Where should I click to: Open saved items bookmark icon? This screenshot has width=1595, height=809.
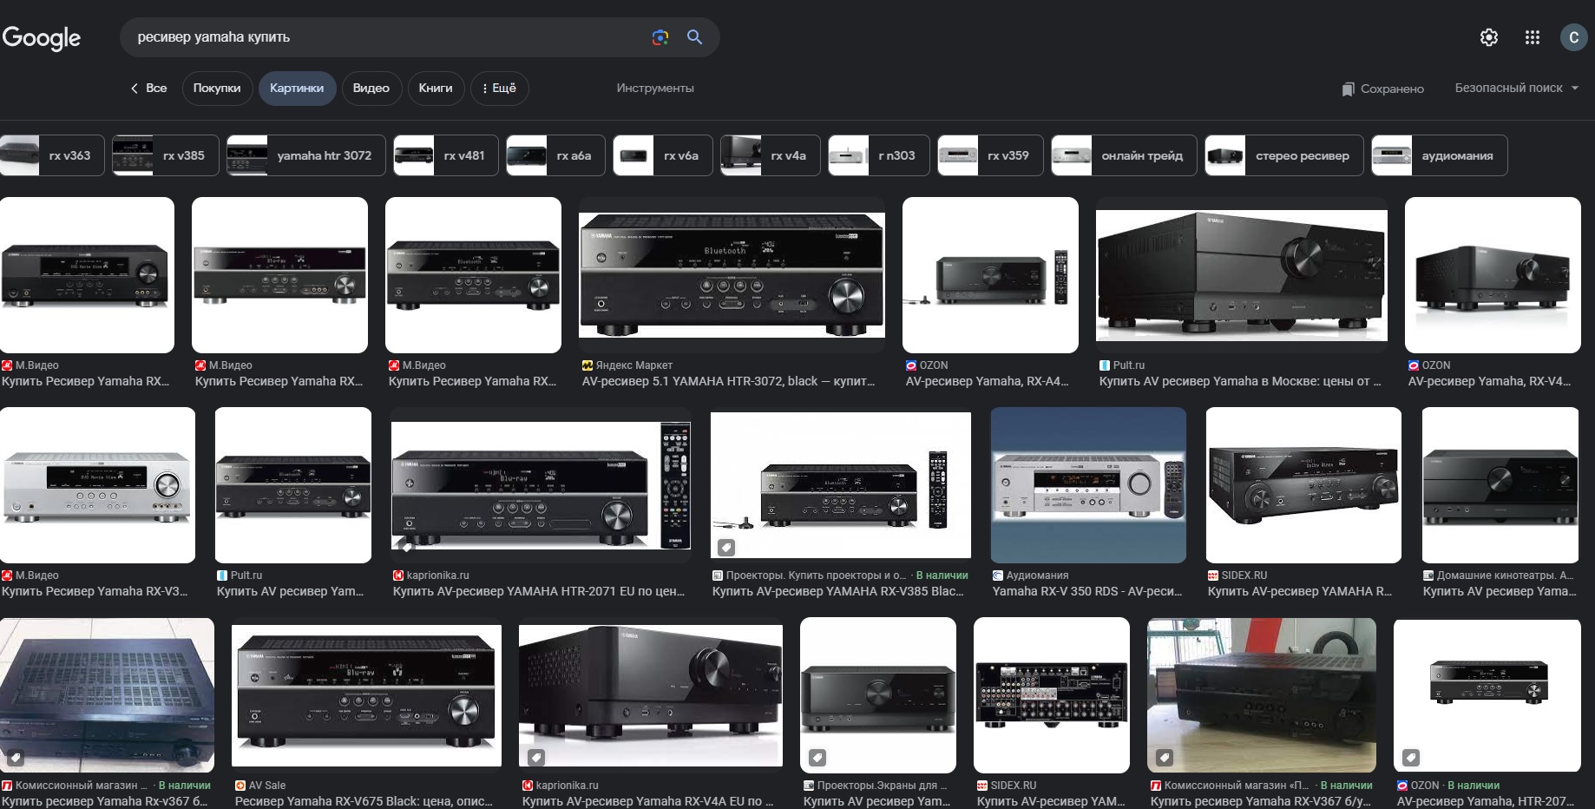[1348, 89]
